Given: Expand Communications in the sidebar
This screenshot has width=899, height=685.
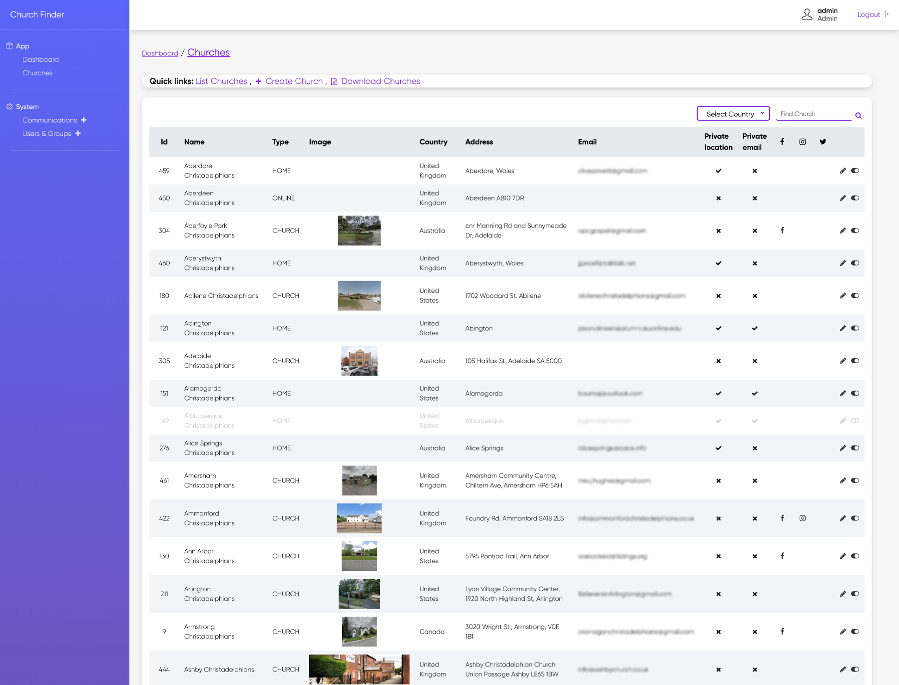Looking at the screenshot, I should click(x=83, y=120).
